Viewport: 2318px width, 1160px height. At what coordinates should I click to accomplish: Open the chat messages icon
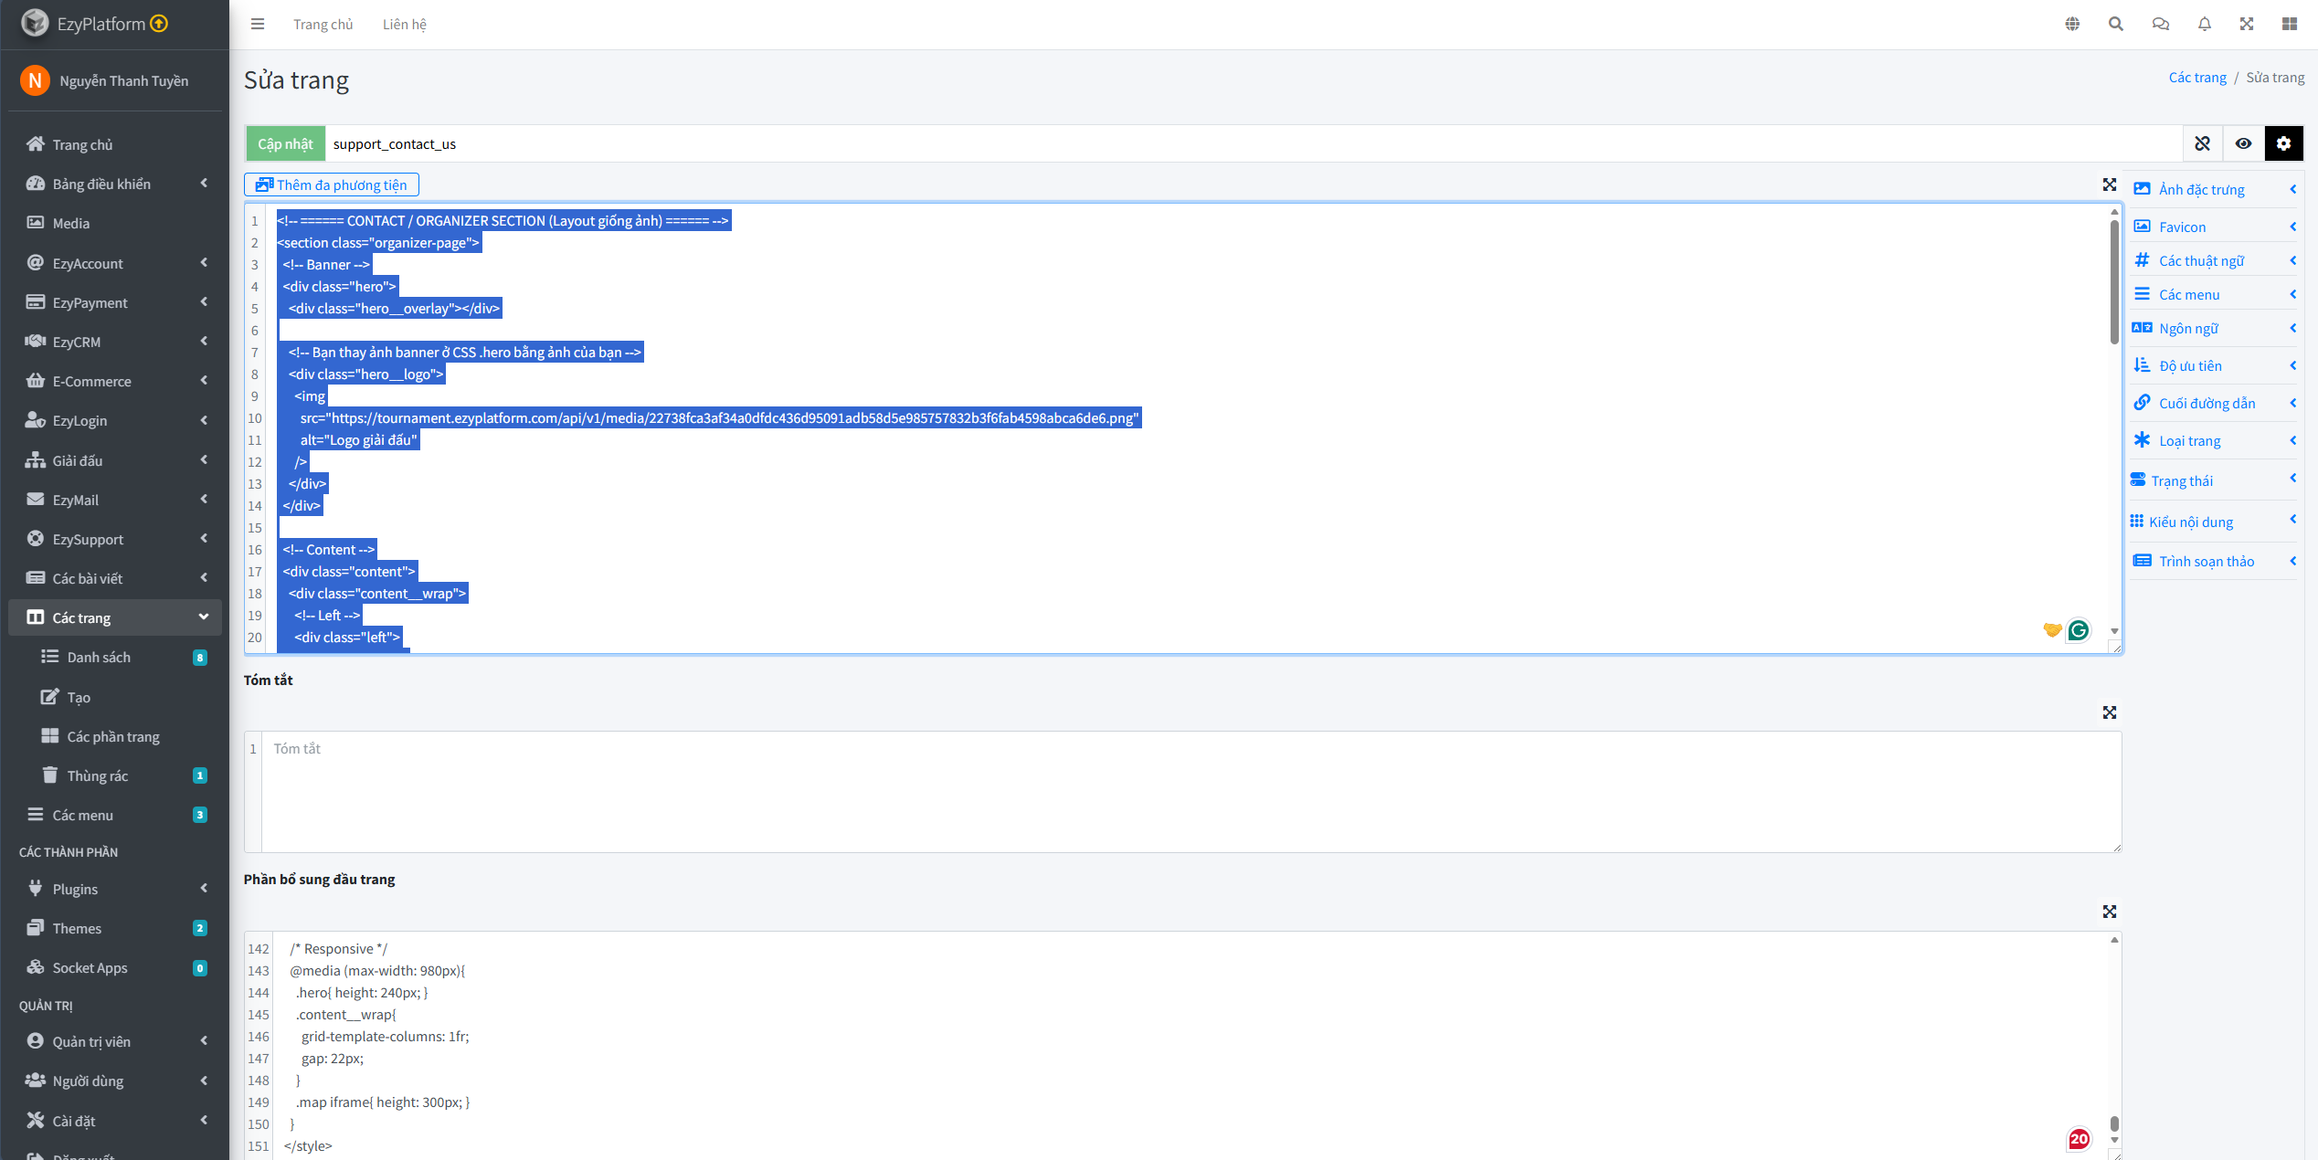click(2160, 24)
